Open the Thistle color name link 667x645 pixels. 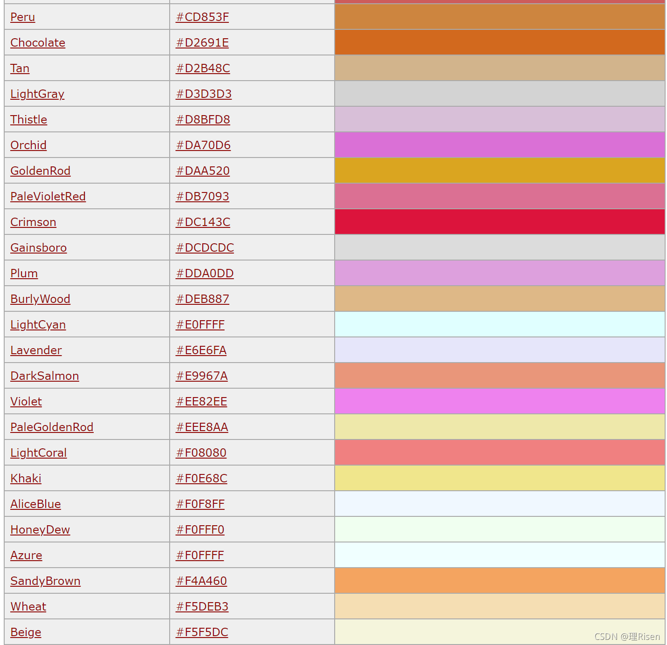[x=29, y=120]
